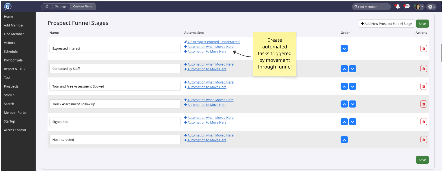Click the Find Member search field
443x172 pixels.
[x=371, y=7]
